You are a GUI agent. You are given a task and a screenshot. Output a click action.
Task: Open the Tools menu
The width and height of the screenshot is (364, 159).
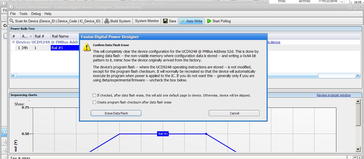23,14
